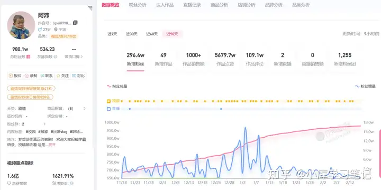Click the #居家 content tag
Viewport: 381px width, 190px height.
pos(43,132)
